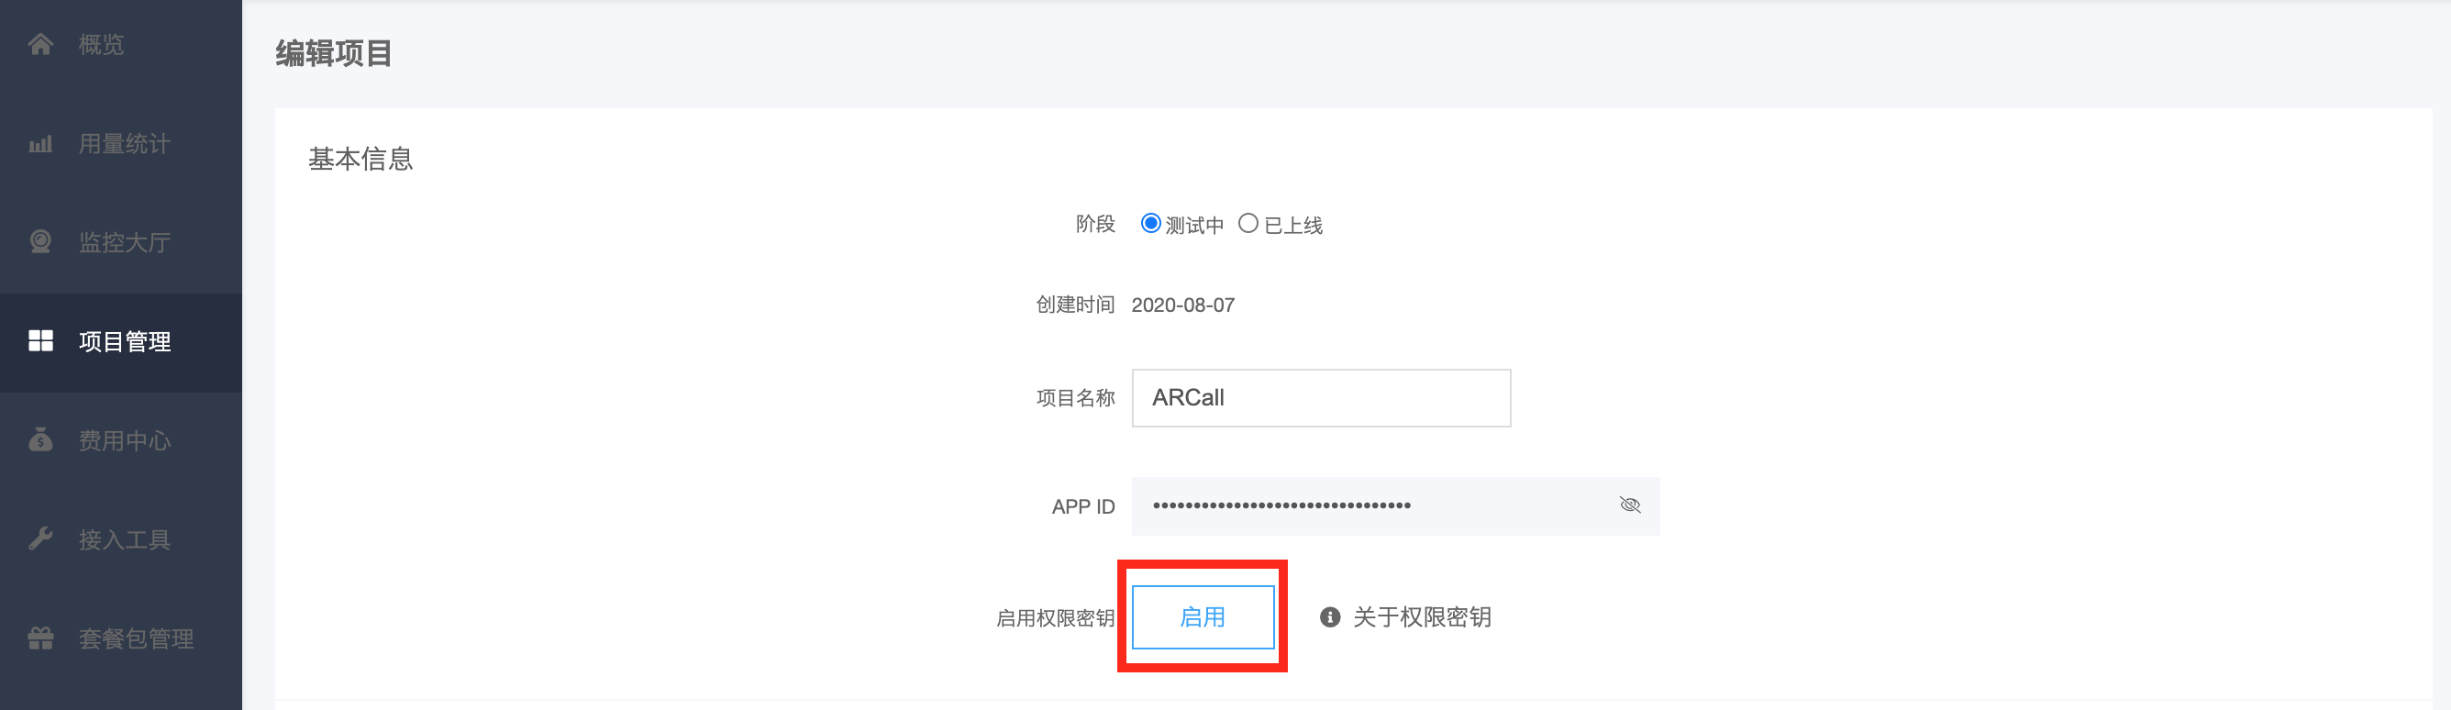This screenshot has height=710, width=2451.
Task: Select the 已上线 stage radio button
Action: (x=1248, y=224)
